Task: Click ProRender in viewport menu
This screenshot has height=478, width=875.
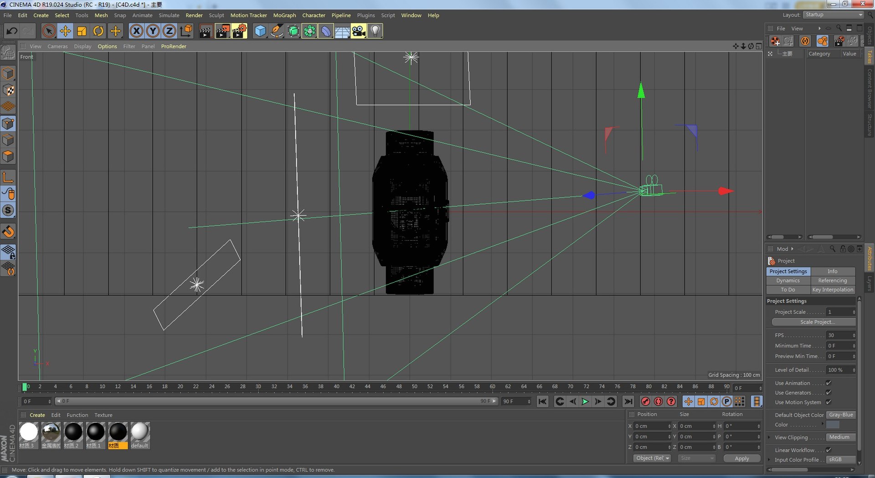Action: [174, 47]
